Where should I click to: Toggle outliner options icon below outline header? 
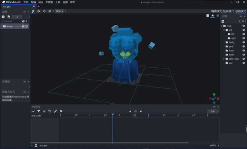pos(223,22)
